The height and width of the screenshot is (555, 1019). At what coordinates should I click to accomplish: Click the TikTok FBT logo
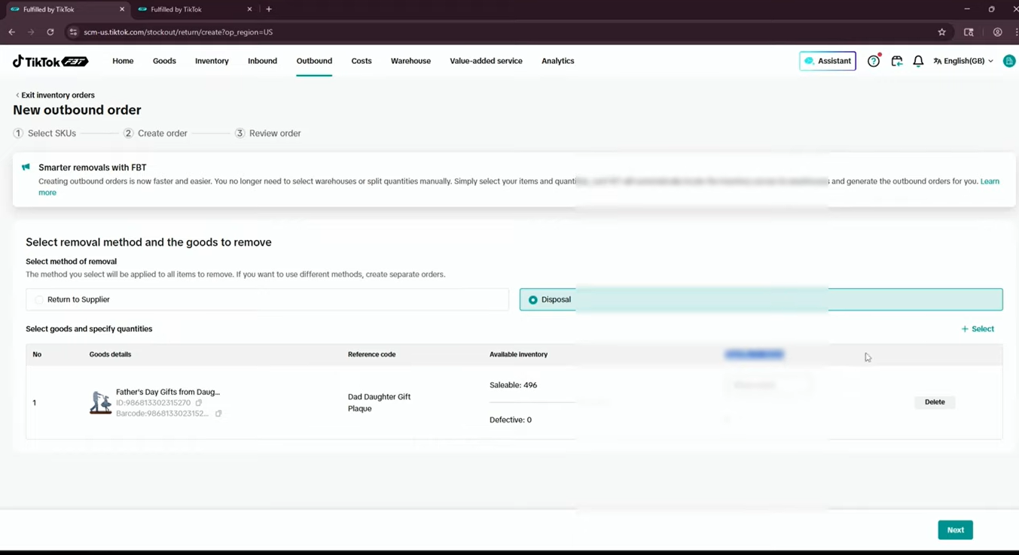(50, 61)
